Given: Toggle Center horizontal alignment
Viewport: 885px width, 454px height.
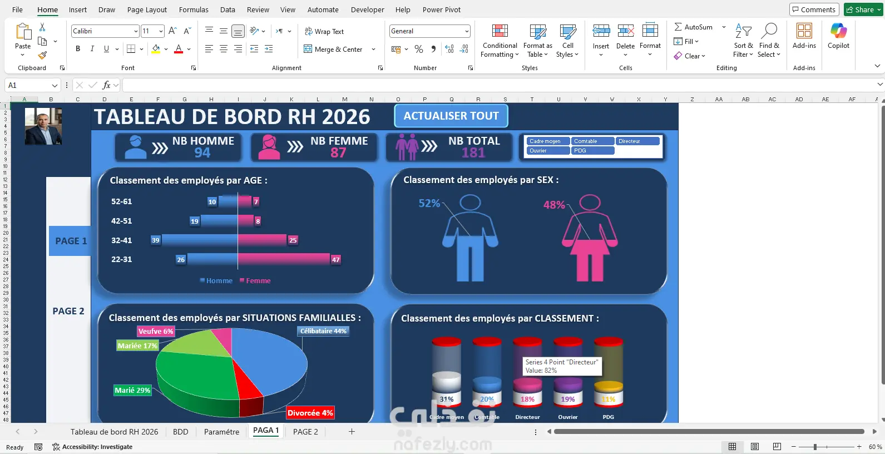Looking at the screenshot, I should [224, 49].
